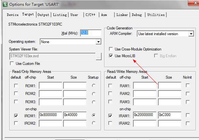Viewport: 199px width, 140px height.
Task: Click the System Viewer File path field
Action: [x=52, y=56]
